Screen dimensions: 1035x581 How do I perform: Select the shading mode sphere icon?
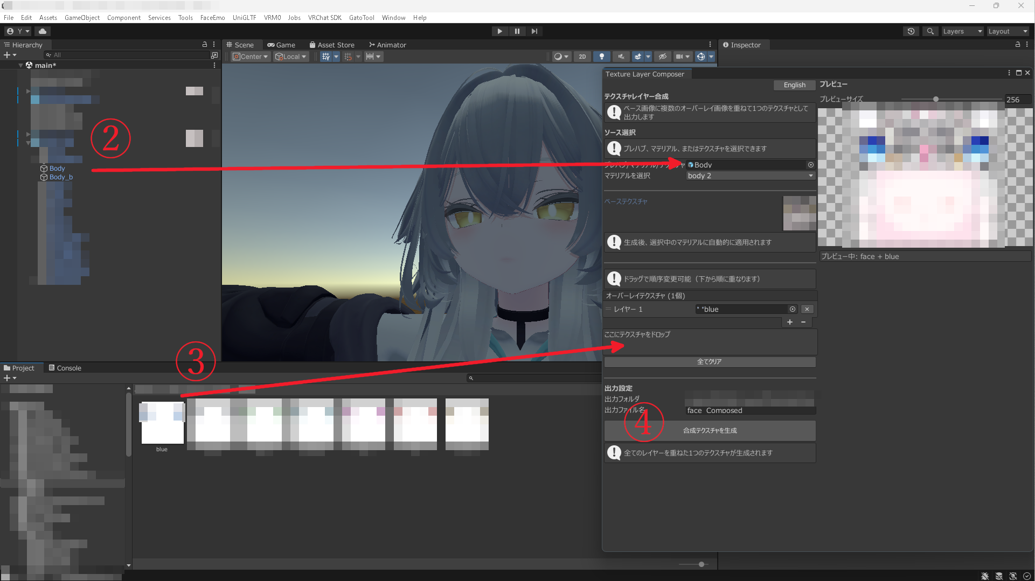559,56
